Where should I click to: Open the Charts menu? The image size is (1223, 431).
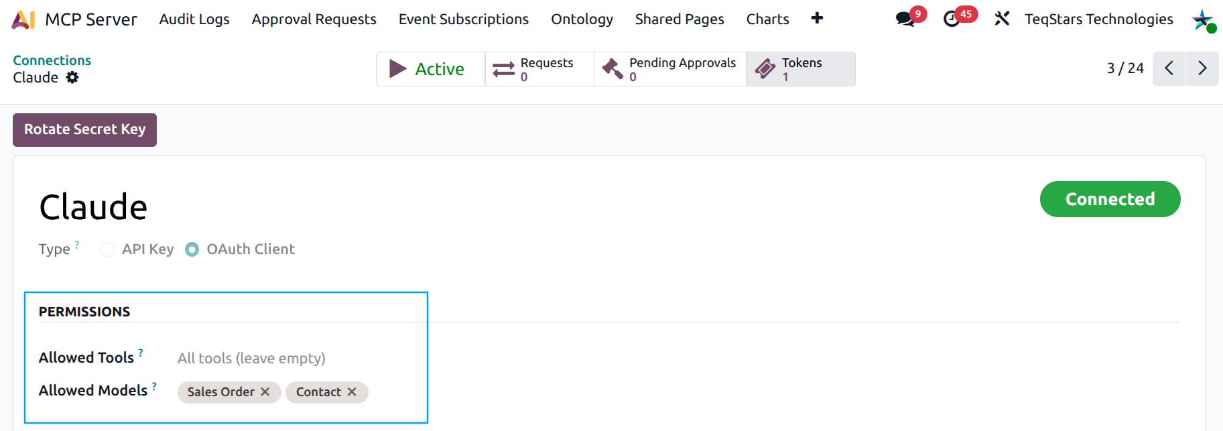(x=768, y=19)
